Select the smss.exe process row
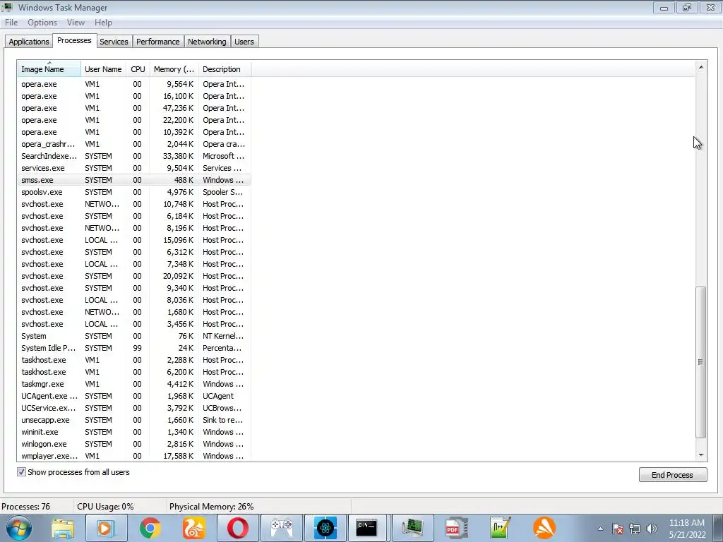This screenshot has width=723, height=542. click(134, 180)
